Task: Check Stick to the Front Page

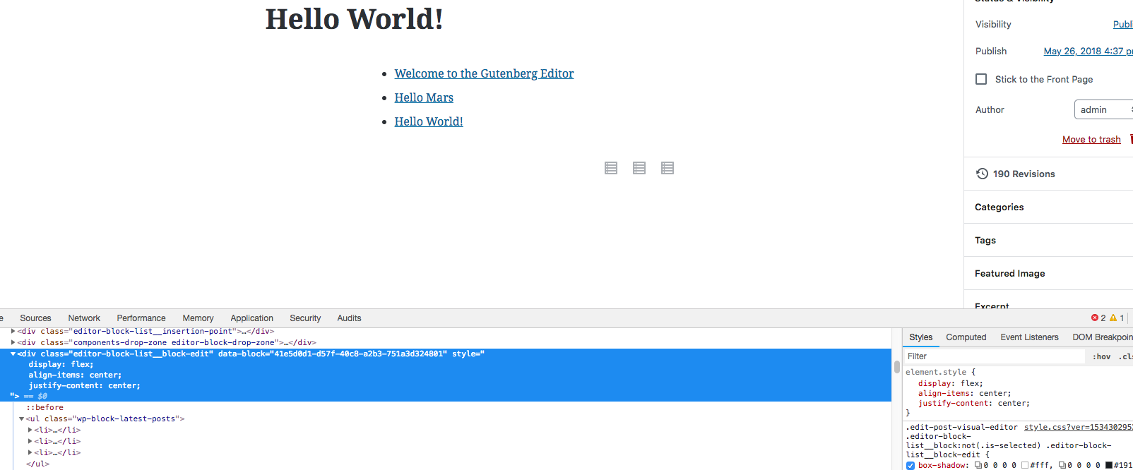Action: click(x=981, y=79)
